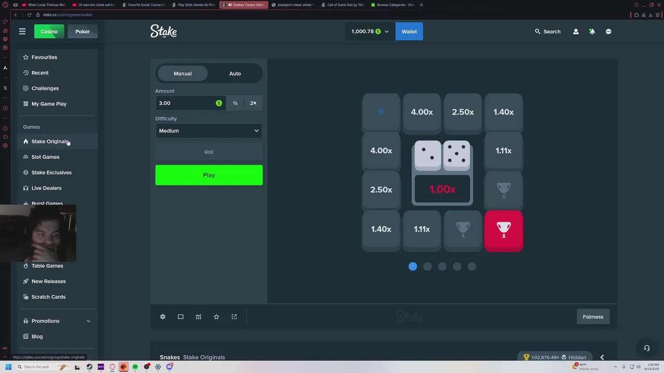This screenshot has height=373, width=664.
Task: Open game in popout window icon
Action: (234, 317)
